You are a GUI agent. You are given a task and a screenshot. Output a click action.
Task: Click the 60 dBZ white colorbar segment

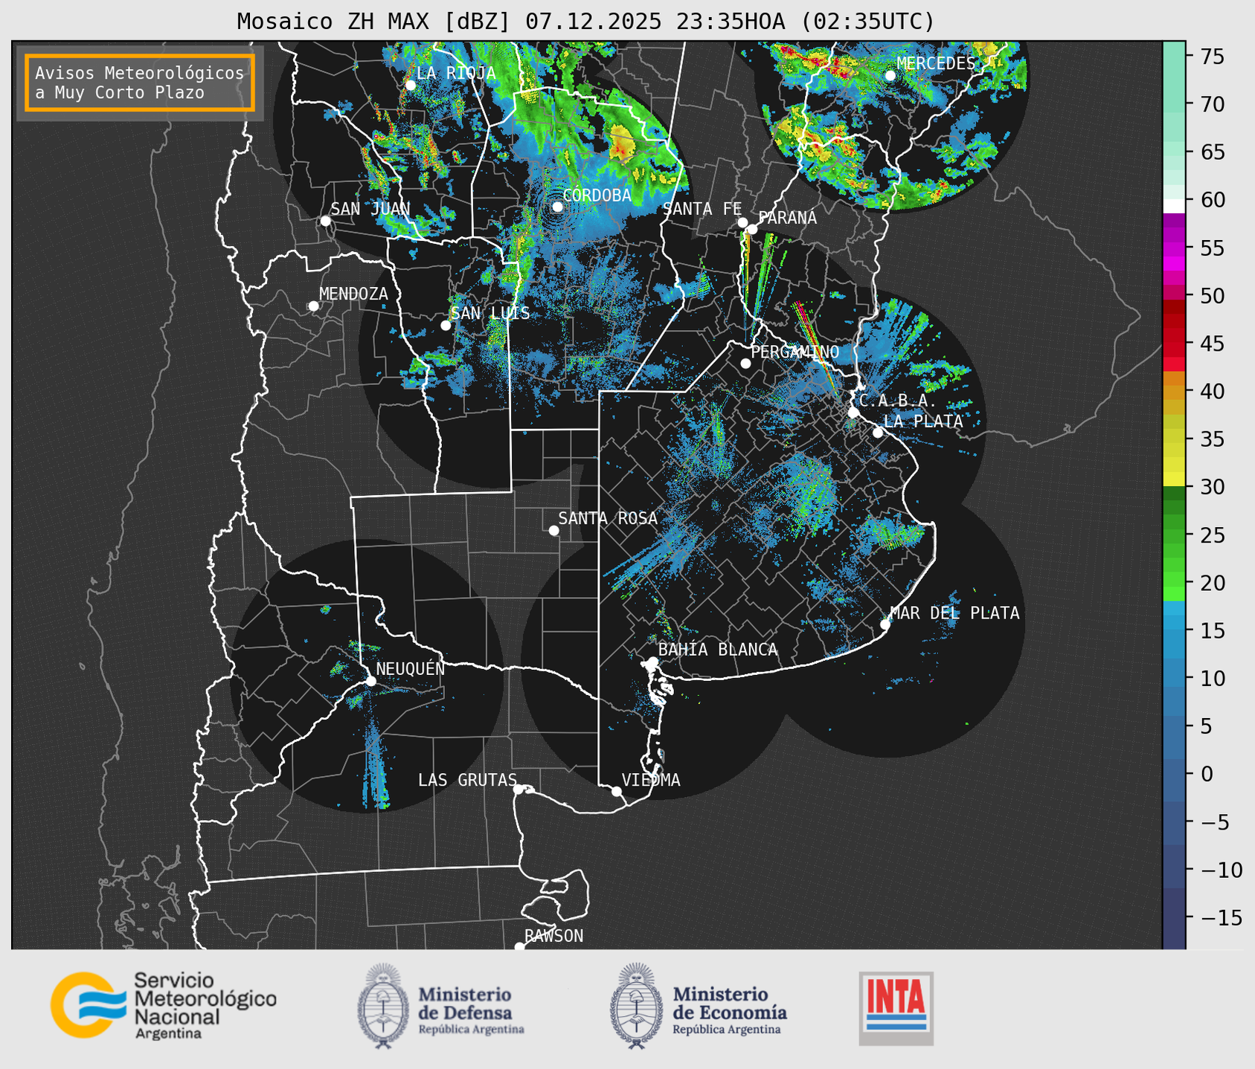pos(1174,206)
